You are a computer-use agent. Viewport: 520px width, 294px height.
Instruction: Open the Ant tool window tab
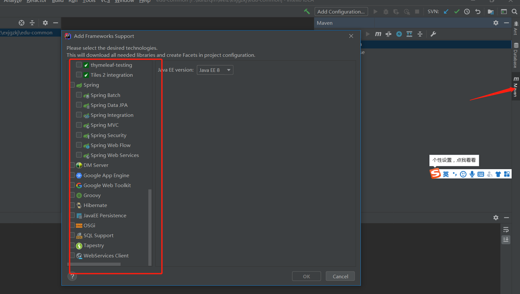tap(516, 28)
